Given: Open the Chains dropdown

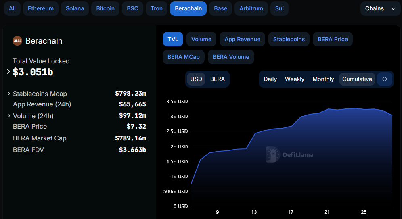Looking at the screenshot, I should pyautogui.click(x=380, y=8).
